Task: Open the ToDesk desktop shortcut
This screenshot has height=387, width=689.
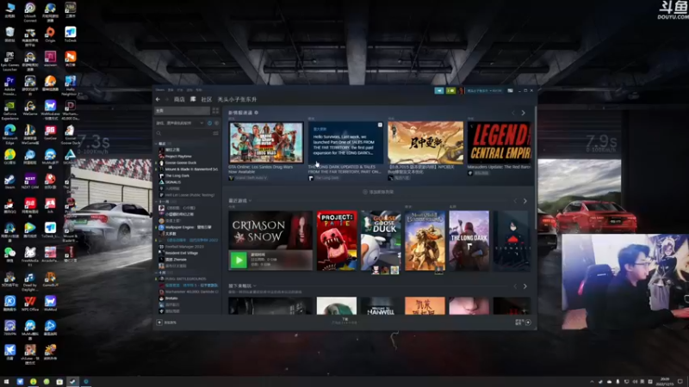Action: 71,34
